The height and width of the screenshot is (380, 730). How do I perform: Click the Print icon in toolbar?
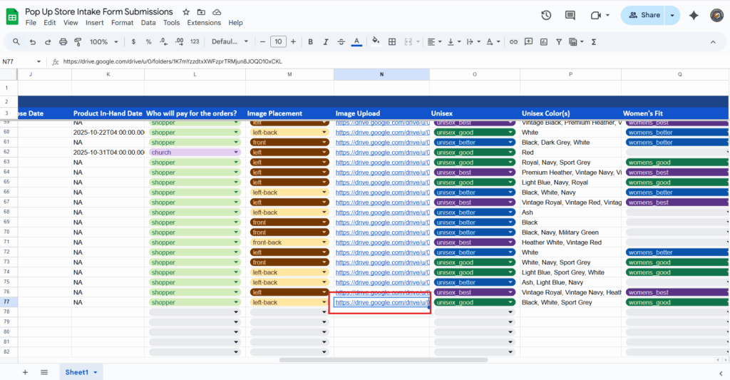63,42
